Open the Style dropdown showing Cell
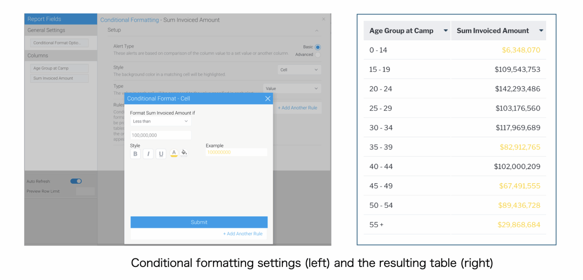The height and width of the screenshot is (280, 583). tap(299, 69)
